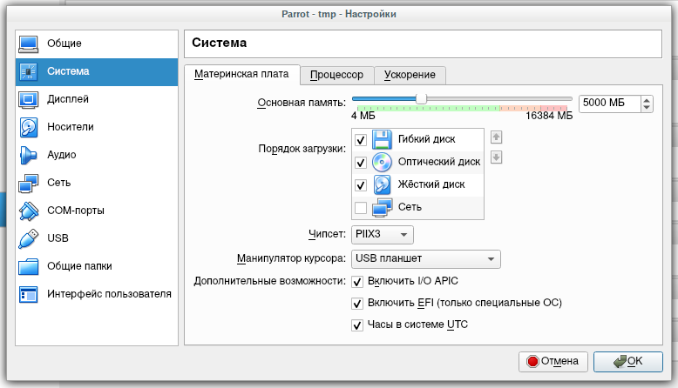Select the USB settings icon
The width and height of the screenshot is (678, 388).
29,238
